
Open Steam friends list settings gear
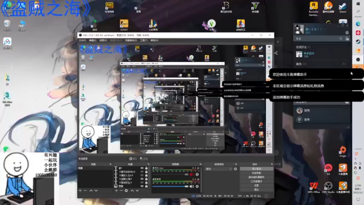[x=347, y=33]
